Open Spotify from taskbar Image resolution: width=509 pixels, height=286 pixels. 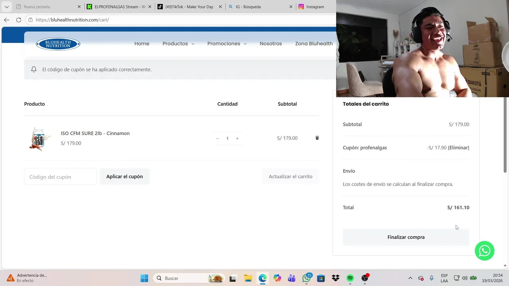point(350,278)
